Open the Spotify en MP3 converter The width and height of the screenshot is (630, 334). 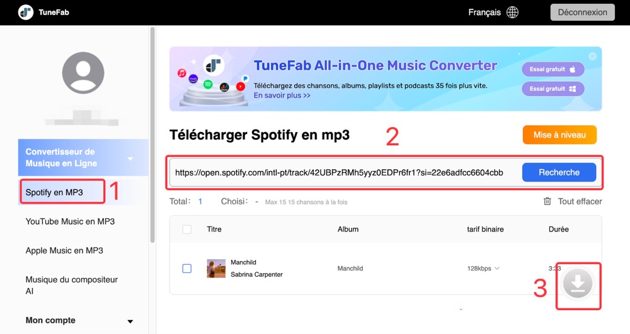pos(54,192)
